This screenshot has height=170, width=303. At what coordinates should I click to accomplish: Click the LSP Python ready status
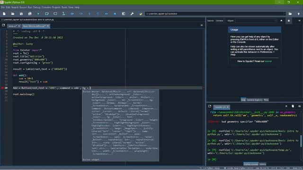click(x=210, y=168)
